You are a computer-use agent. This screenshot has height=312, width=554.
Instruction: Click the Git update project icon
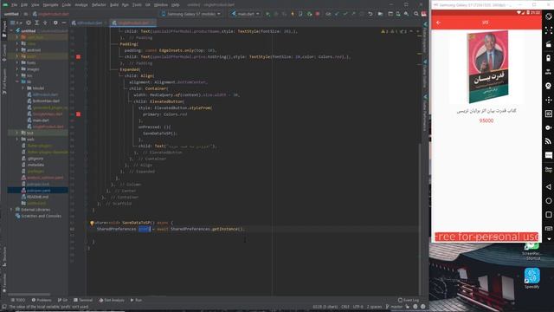click(x=337, y=14)
